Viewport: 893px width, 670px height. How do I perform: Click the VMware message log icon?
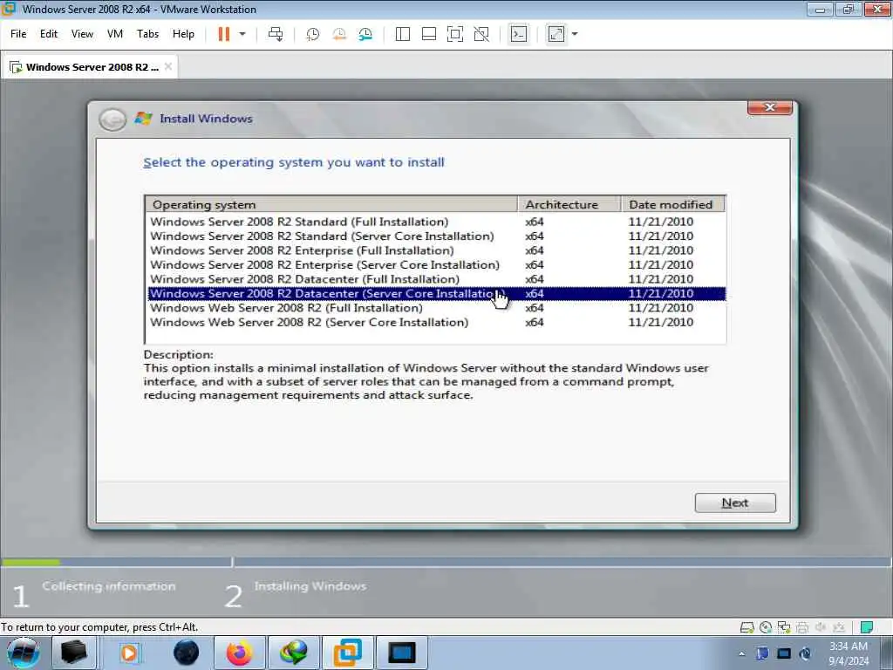(867, 628)
